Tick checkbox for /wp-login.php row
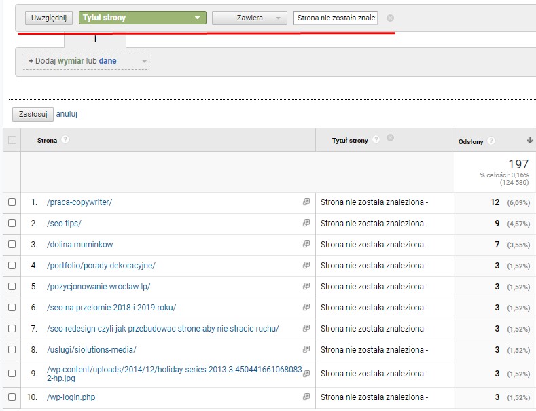Screen dimensions: 536x411 tap(12, 397)
